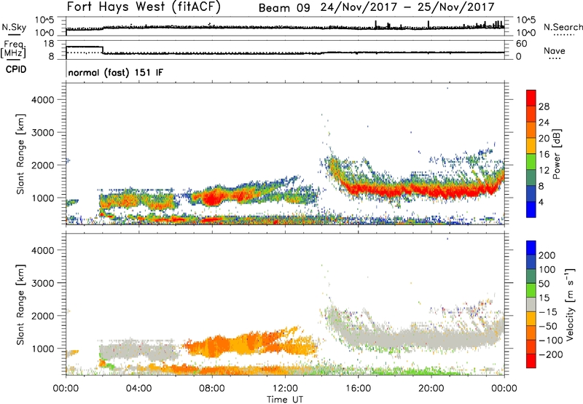Click the "Velocity [m s-1]" color bar title
The height and width of the screenshot is (404, 583).
pyautogui.click(x=571, y=304)
